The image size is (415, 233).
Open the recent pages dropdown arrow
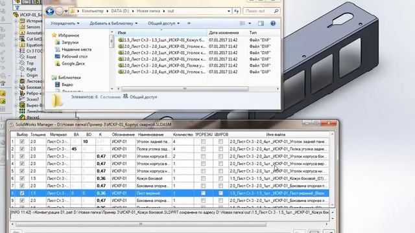(66, 12)
